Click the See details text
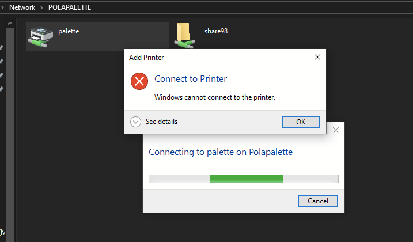Viewport: 413px width, 242px height. tap(161, 122)
